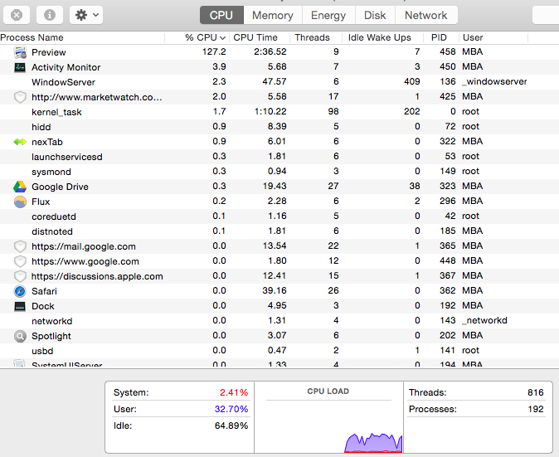The width and height of the screenshot is (559, 457).
Task: Click the search field in toolbar
Action: (x=546, y=15)
